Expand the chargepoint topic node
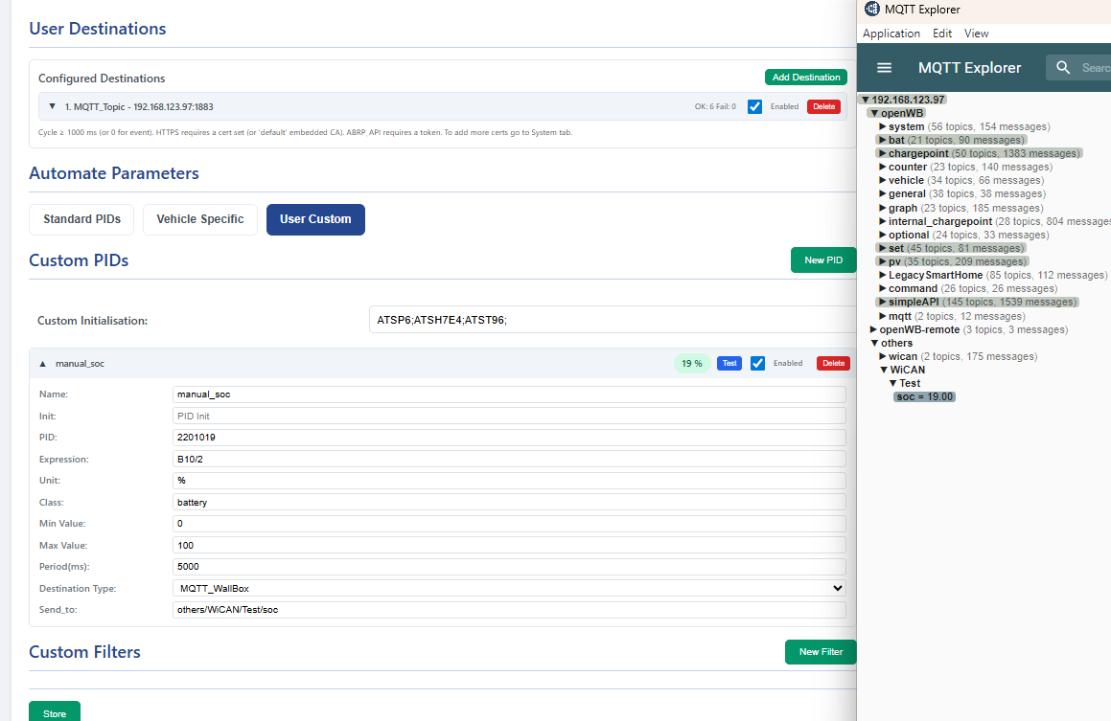Viewport: 1111px width, 721px height. (x=883, y=152)
